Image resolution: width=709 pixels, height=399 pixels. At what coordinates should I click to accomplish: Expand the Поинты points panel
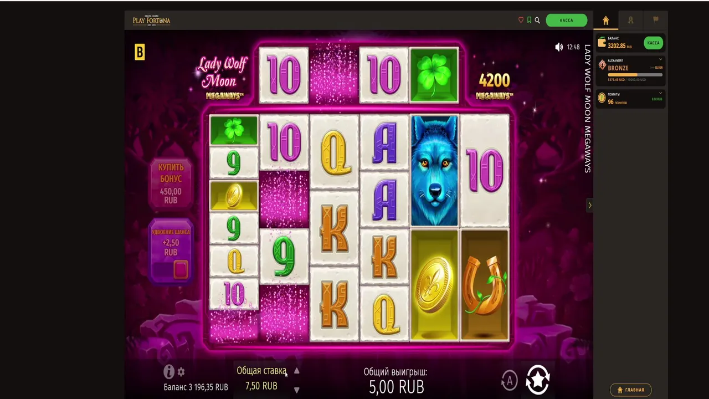(x=661, y=94)
